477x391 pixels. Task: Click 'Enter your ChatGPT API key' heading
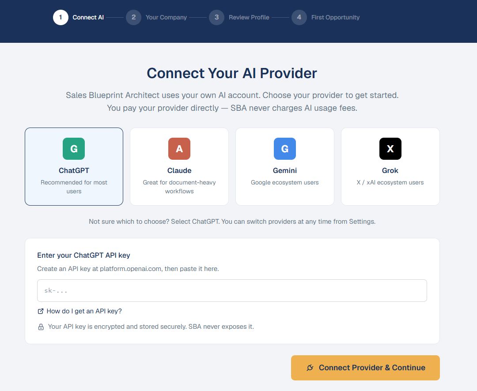point(83,256)
